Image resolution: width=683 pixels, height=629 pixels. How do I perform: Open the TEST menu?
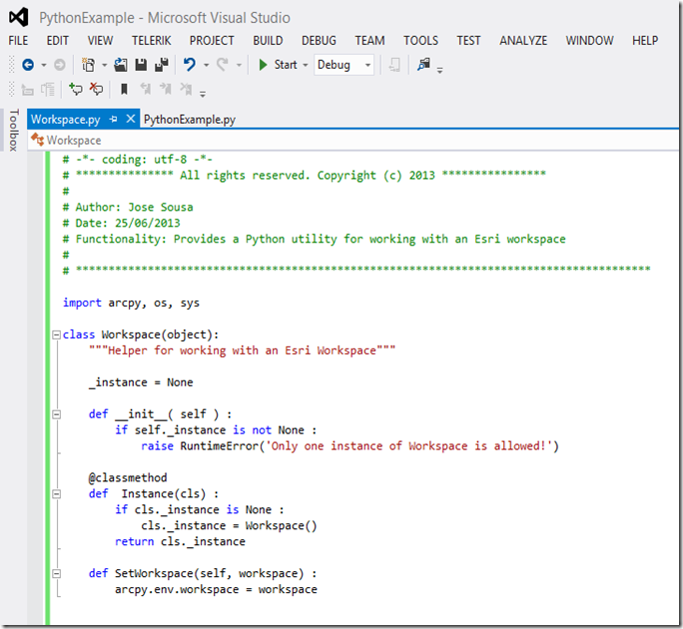(x=468, y=41)
